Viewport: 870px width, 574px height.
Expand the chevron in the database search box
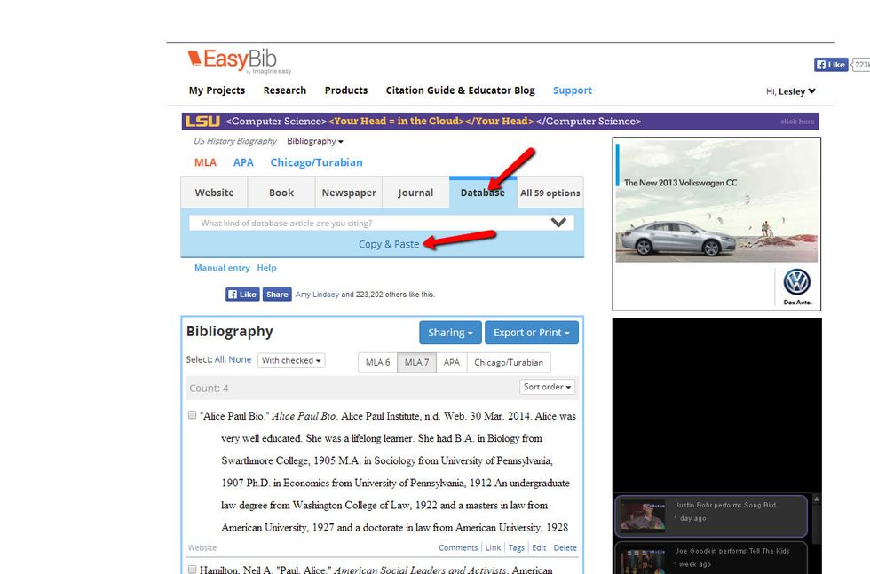[x=558, y=222]
